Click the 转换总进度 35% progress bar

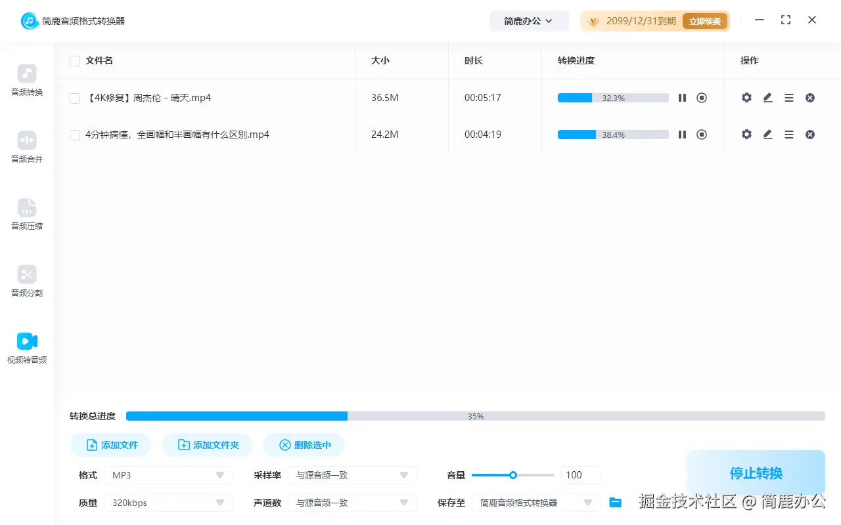point(476,416)
